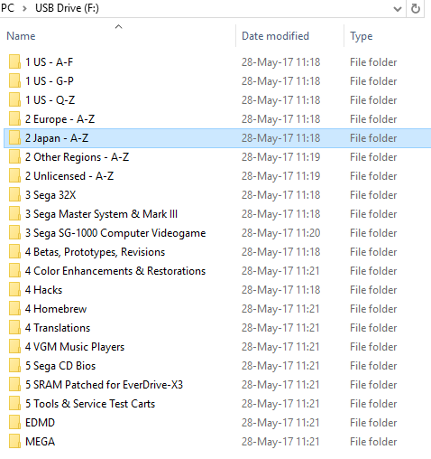Viewport: 431px width, 459px height.
Task: Click the 4 Homebrew folder icon
Action: pyautogui.click(x=14, y=309)
